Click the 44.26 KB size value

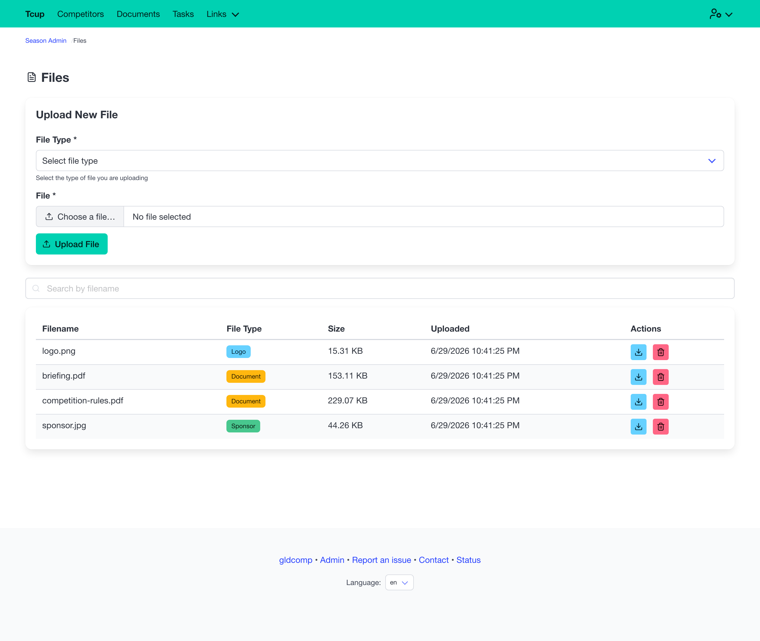point(345,426)
